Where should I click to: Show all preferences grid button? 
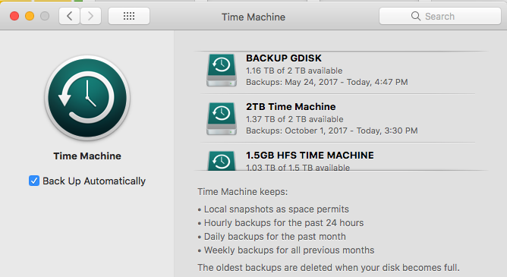coord(129,16)
